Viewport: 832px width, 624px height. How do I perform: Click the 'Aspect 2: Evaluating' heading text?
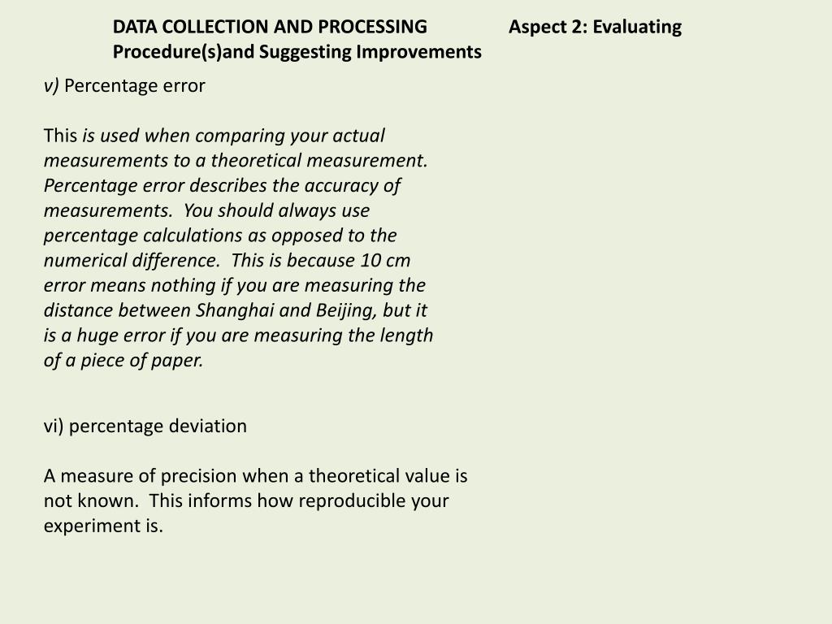coord(595,27)
